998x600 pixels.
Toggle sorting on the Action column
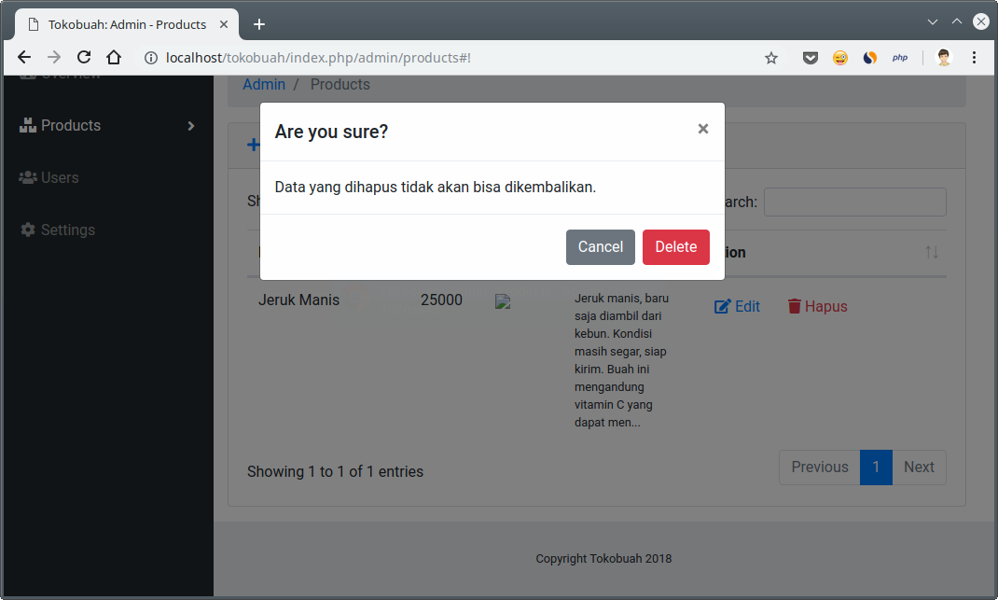click(x=931, y=252)
